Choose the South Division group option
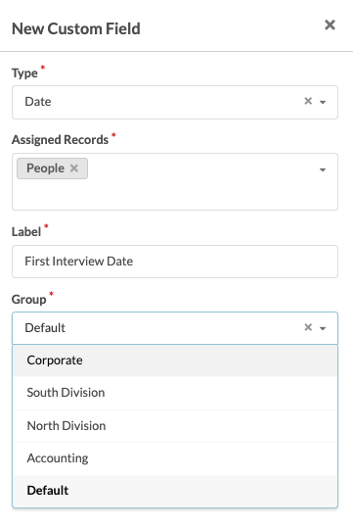Viewport: 353px width, 529px height. coord(175,393)
